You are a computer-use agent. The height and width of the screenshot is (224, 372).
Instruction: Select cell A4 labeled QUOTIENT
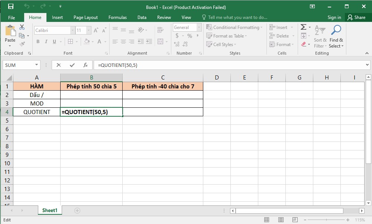click(36, 112)
